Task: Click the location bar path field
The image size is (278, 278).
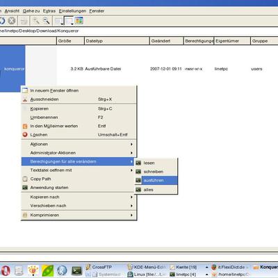Action: (139, 31)
